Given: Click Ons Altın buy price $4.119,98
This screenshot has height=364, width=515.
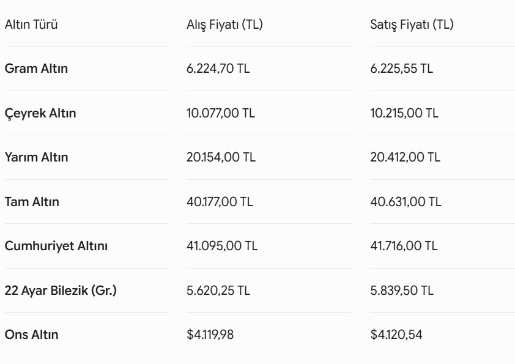Looking at the screenshot, I should tap(210, 335).
